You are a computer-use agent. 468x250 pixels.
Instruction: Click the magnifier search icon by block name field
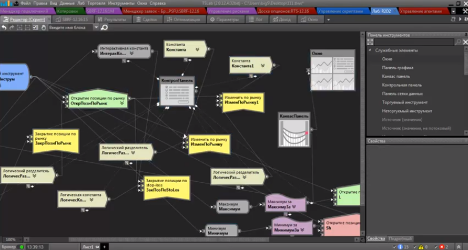pyautogui.click(x=104, y=27)
